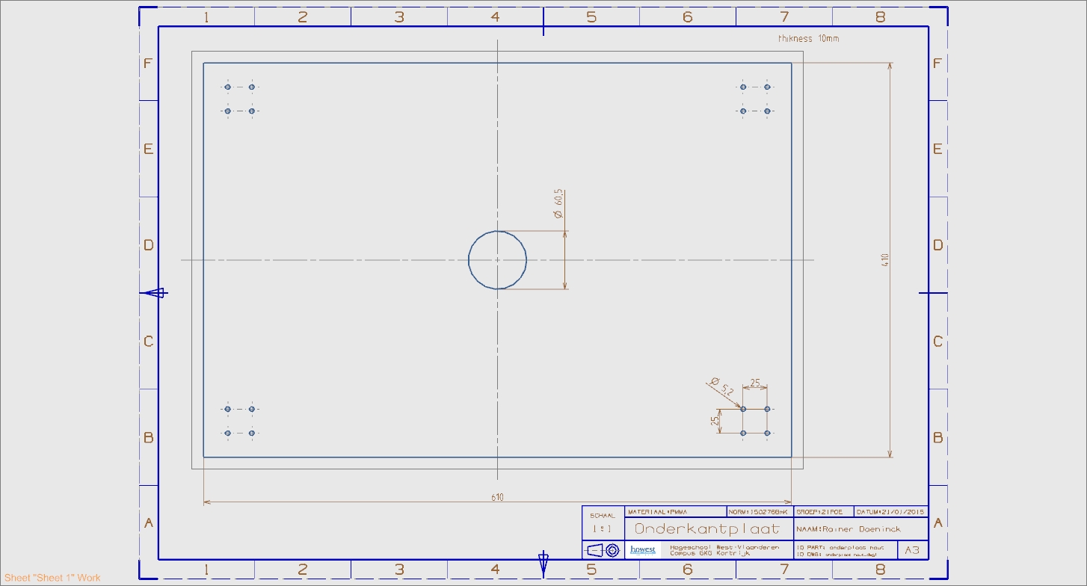Click the 410 vertical dimension value
Image resolution: width=1087 pixels, height=586 pixels.
point(884,260)
